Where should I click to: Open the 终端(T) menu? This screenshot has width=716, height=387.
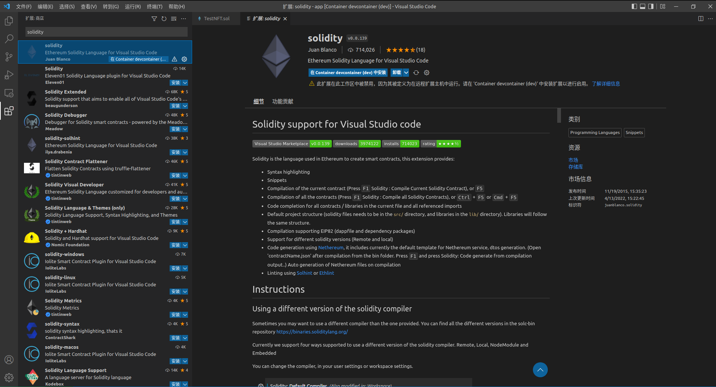tap(155, 6)
